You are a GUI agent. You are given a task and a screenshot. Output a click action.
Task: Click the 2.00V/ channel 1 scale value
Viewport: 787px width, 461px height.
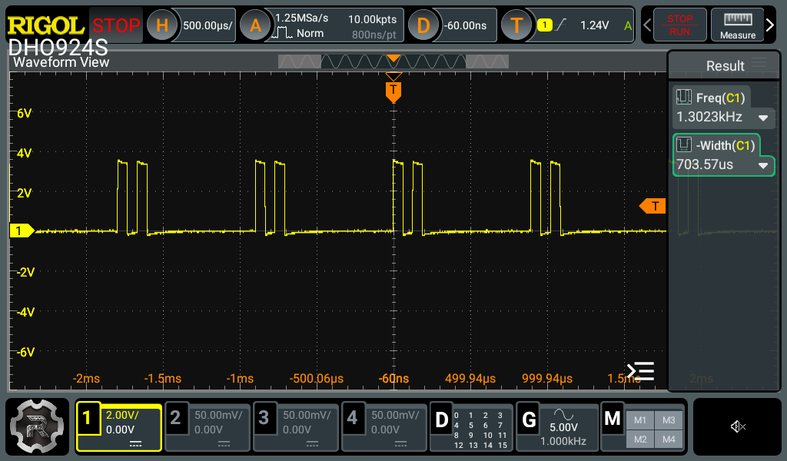click(x=122, y=416)
